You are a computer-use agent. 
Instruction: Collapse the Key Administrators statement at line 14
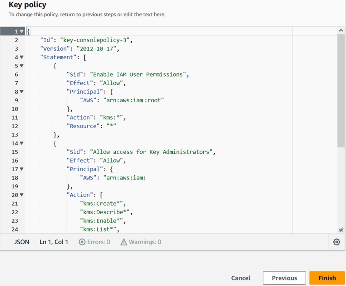(x=22, y=143)
